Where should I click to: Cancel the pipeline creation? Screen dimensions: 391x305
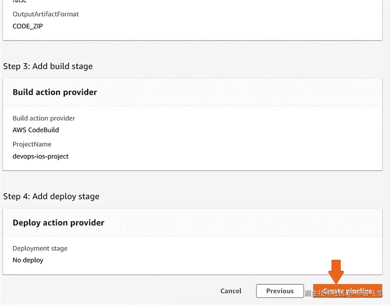(231, 291)
